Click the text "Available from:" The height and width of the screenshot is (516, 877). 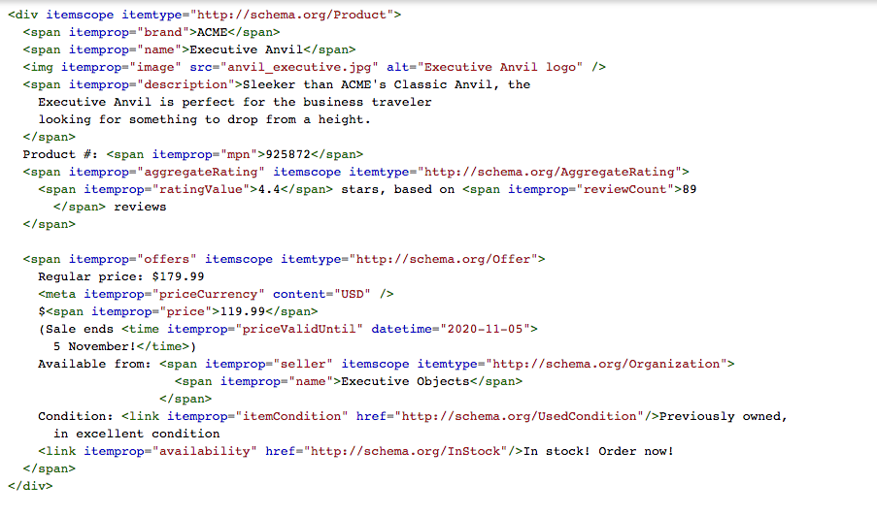tap(94, 364)
